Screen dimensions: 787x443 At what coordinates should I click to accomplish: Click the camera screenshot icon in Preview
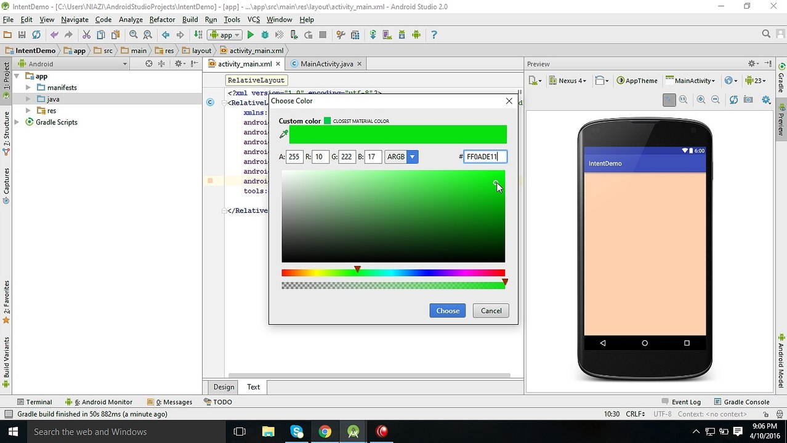pyautogui.click(x=748, y=100)
